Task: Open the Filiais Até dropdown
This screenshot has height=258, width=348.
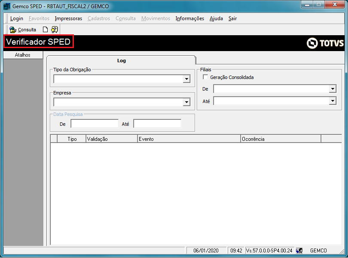Action: pyautogui.click(x=333, y=101)
